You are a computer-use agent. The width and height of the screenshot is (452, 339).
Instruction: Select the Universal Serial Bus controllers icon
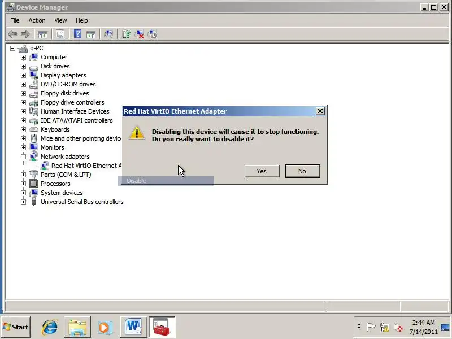(34, 202)
